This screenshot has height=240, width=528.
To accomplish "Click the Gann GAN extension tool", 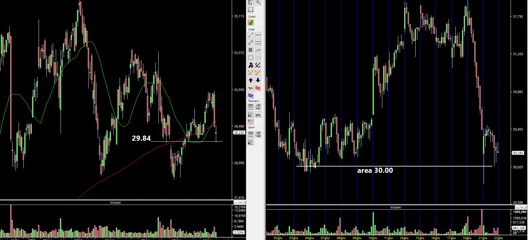I will (x=258, y=134).
